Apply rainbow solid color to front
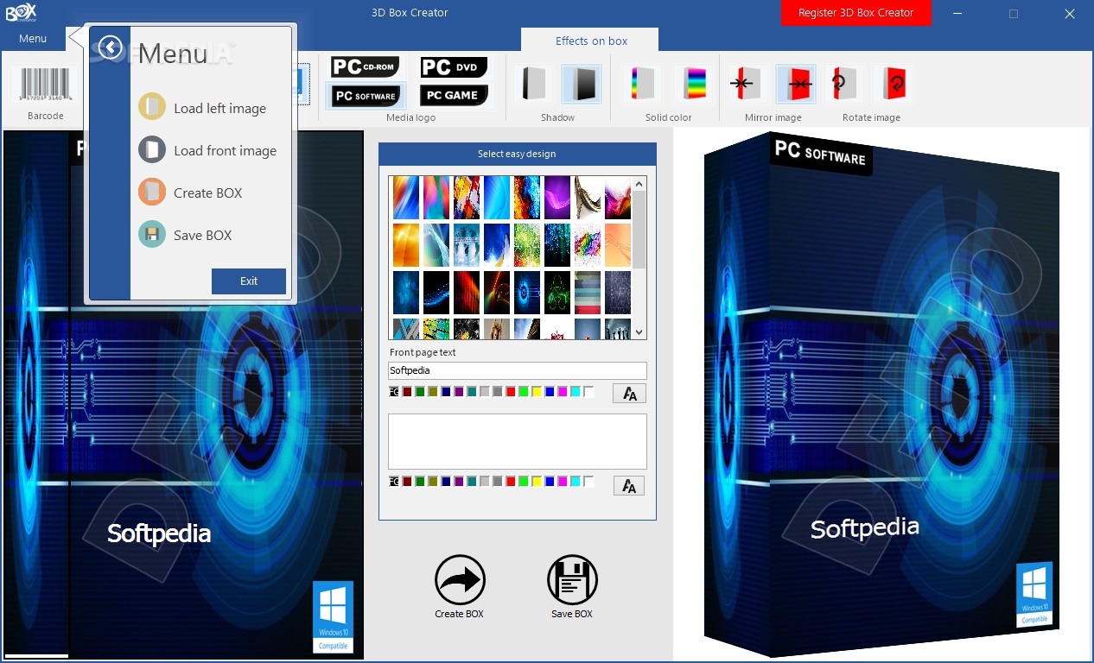This screenshot has height=663, width=1094. coord(694,84)
